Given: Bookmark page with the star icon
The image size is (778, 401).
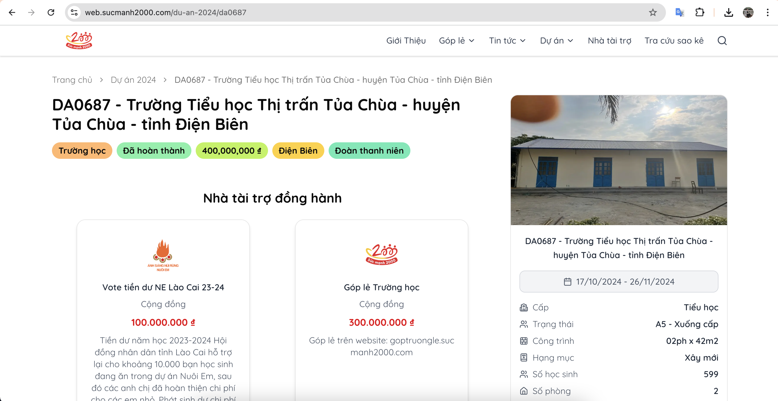Looking at the screenshot, I should pos(653,12).
